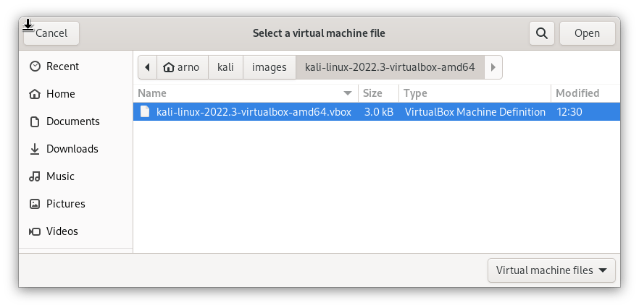Screen dimensions: 639x308
Task: Click the Name column sort arrow
Action: (x=348, y=93)
